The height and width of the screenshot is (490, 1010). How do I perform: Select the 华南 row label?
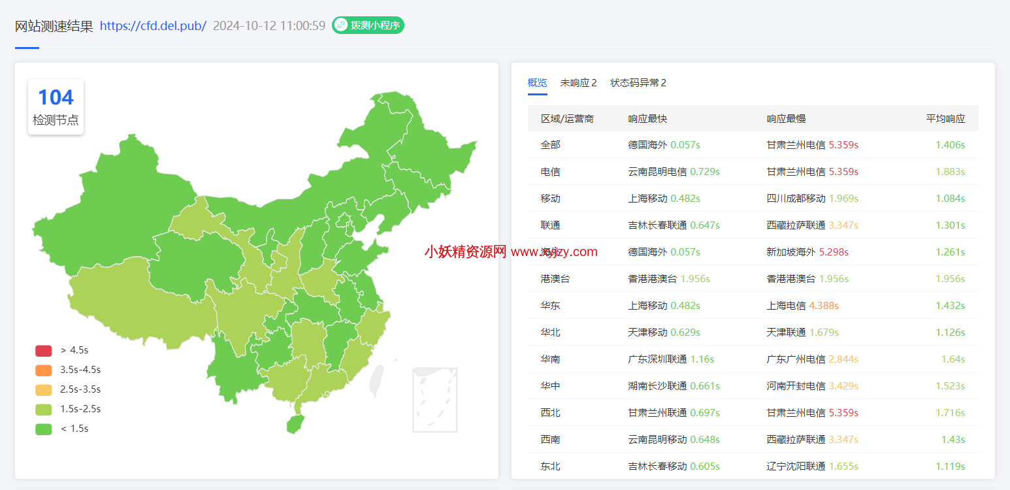coord(551,359)
